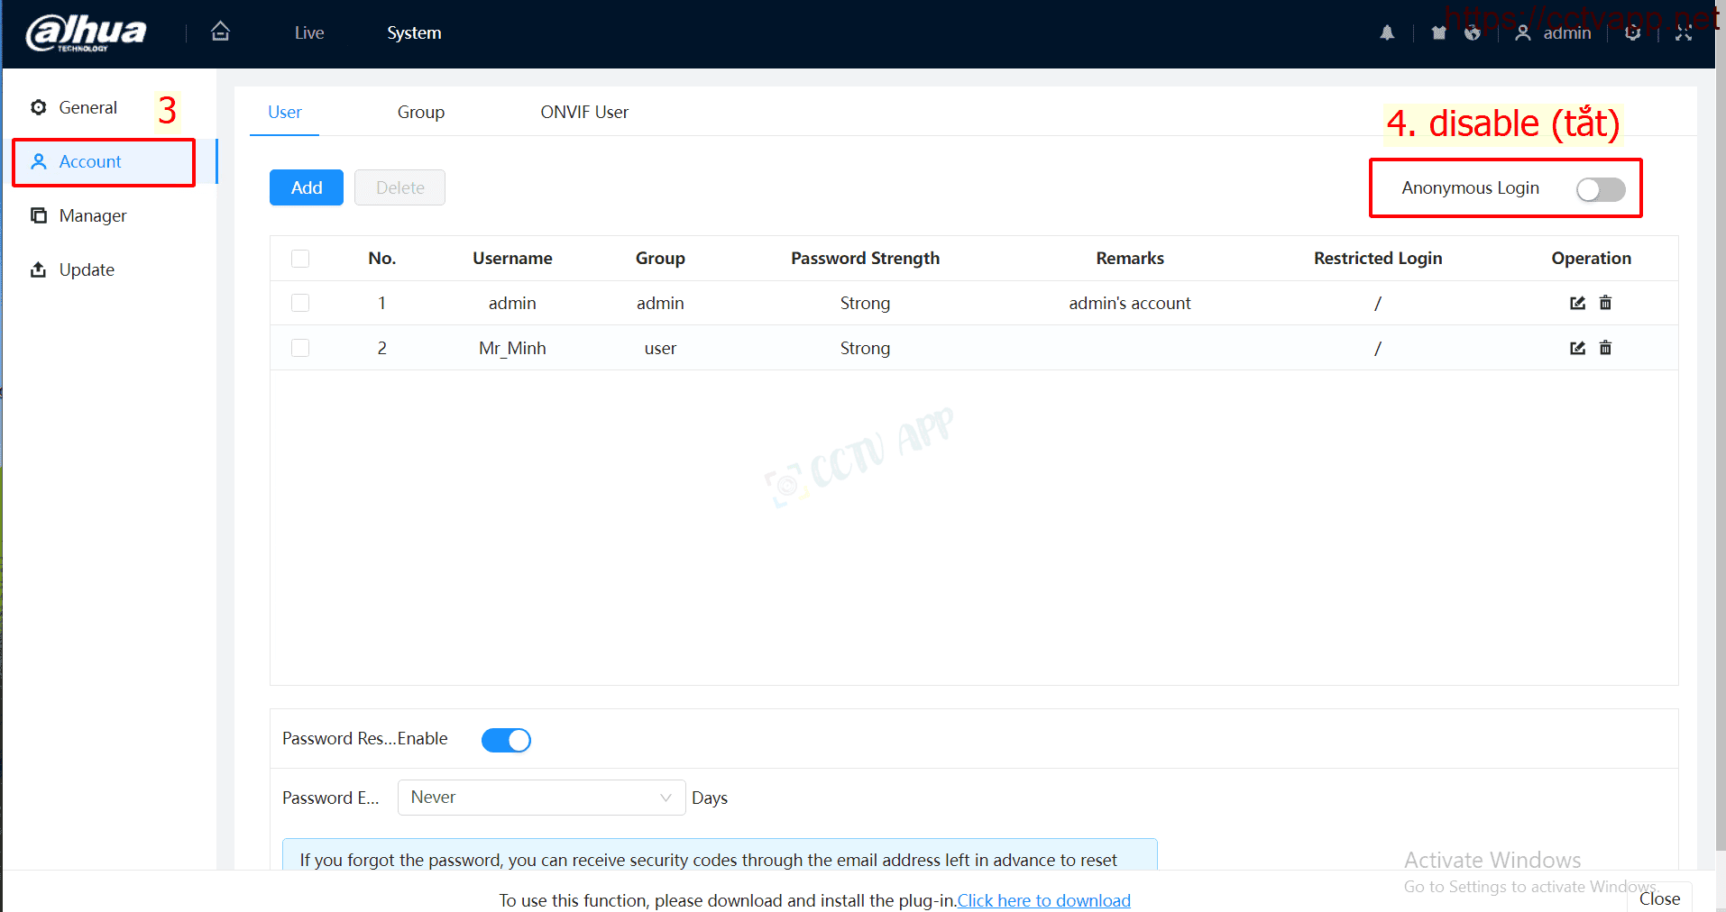Click the shirt-shaped skin theme icon

coord(1438,33)
